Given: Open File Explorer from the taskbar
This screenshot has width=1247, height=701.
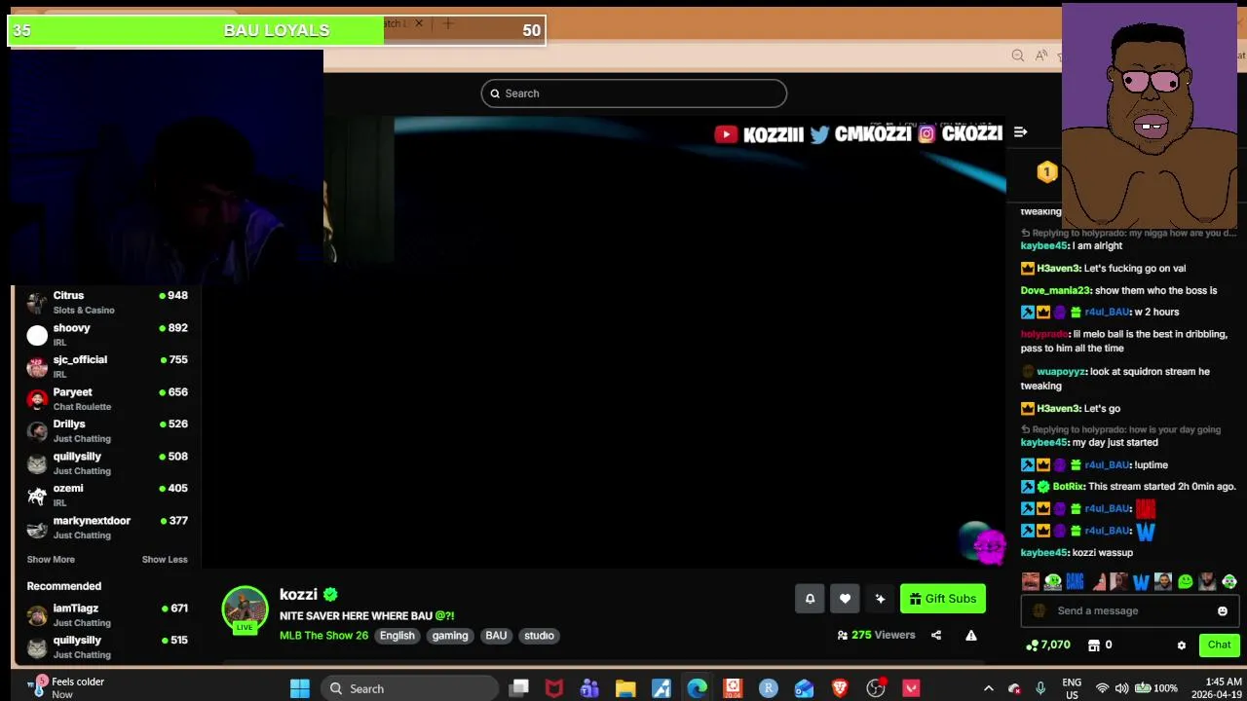Looking at the screenshot, I should pos(625,688).
